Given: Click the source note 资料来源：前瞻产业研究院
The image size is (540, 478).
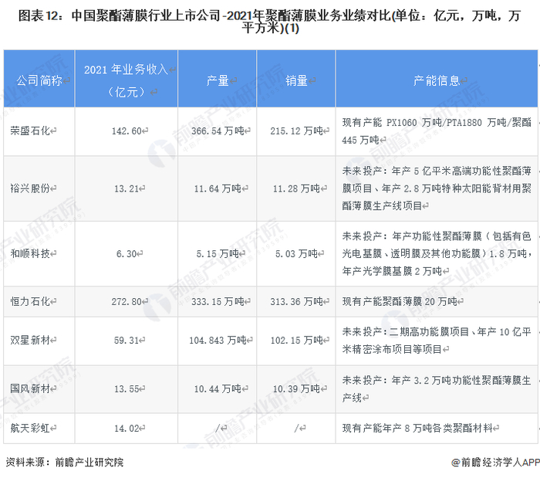Looking at the screenshot, I should [64, 462].
